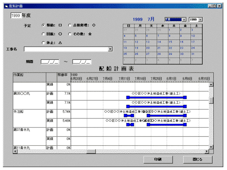Select the 稼動 radio button
The image size is (227, 170).
pyautogui.click(x=43, y=25)
